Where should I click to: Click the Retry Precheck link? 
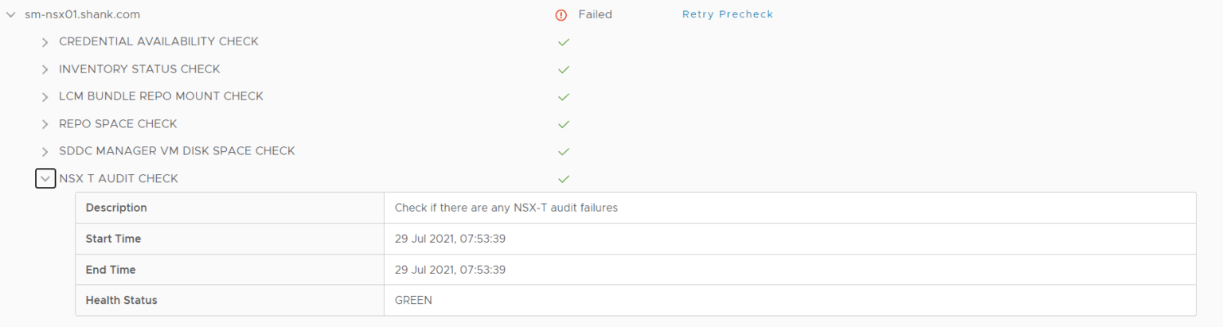[727, 14]
